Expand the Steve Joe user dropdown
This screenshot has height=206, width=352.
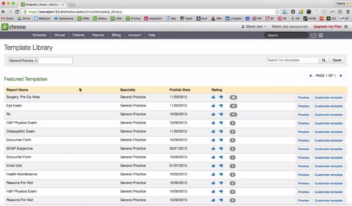coord(254,27)
